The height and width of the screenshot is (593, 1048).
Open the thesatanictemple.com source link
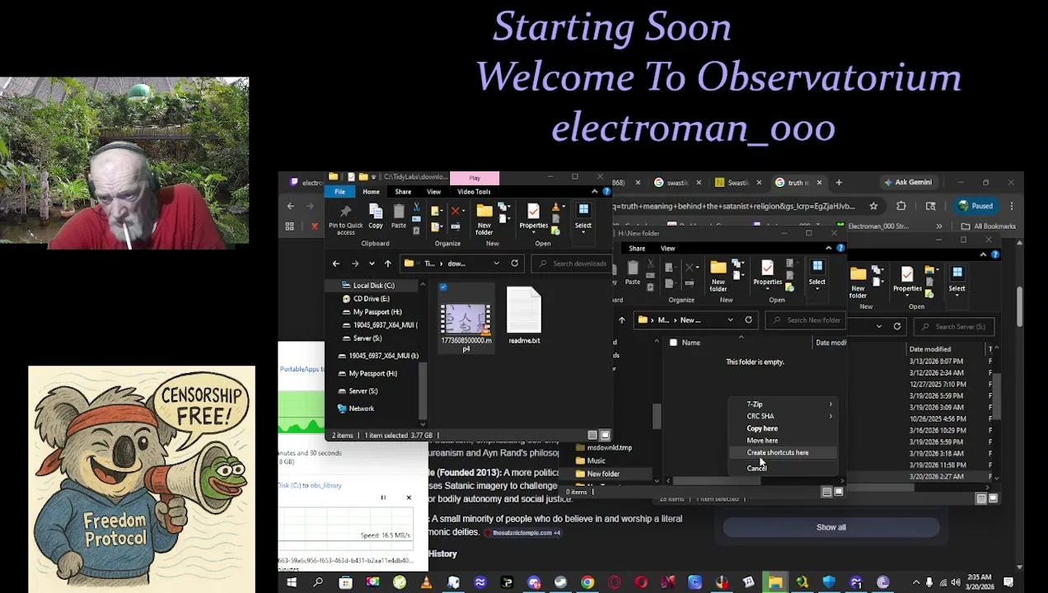[x=522, y=533]
